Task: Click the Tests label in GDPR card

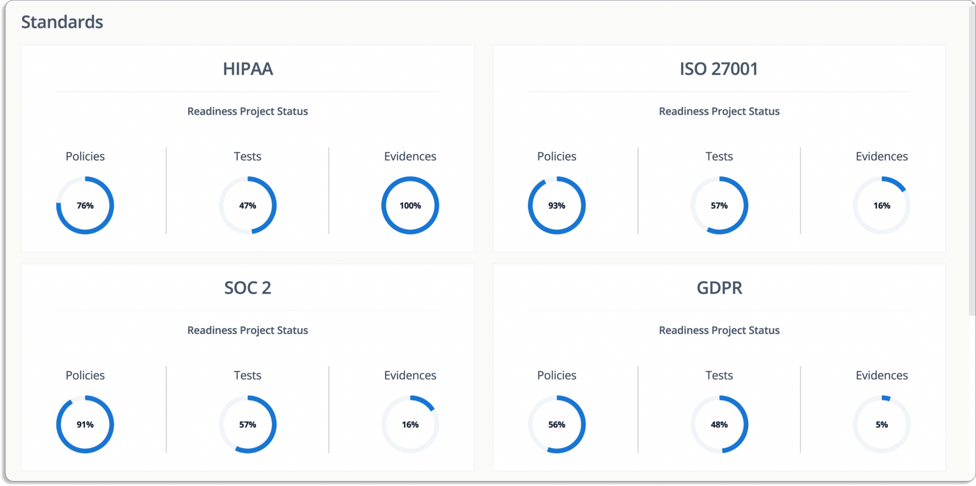Action: [719, 375]
